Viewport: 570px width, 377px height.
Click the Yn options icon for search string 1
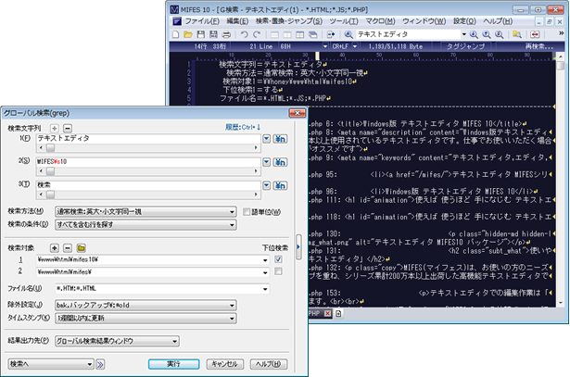pyautogui.click(x=280, y=138)
